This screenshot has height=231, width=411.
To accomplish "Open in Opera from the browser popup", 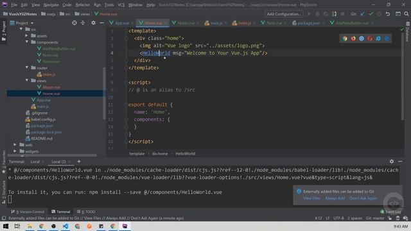I will (x=370, y=38).
